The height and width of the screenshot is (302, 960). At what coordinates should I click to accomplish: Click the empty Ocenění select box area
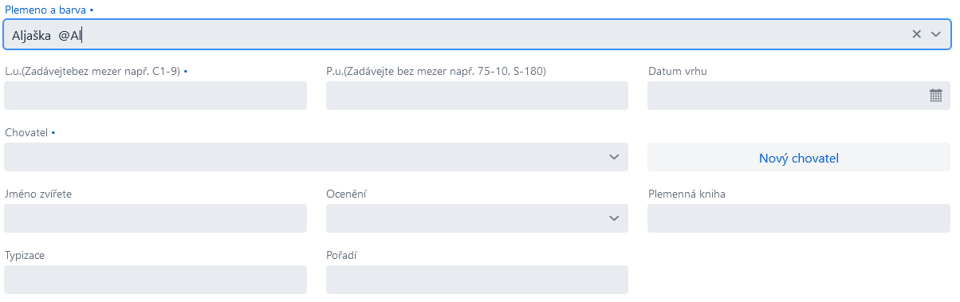coord(464,218)
